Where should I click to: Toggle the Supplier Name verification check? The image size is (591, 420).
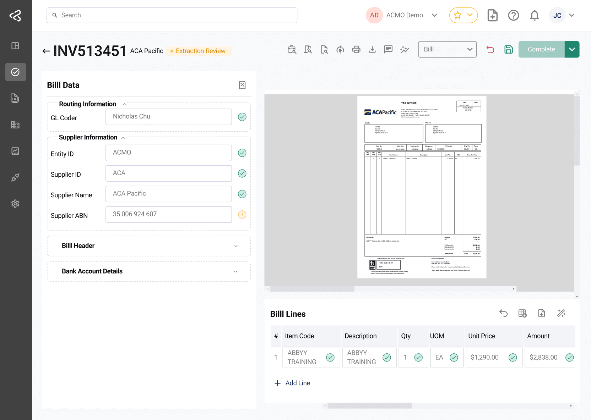click(242, 194)
